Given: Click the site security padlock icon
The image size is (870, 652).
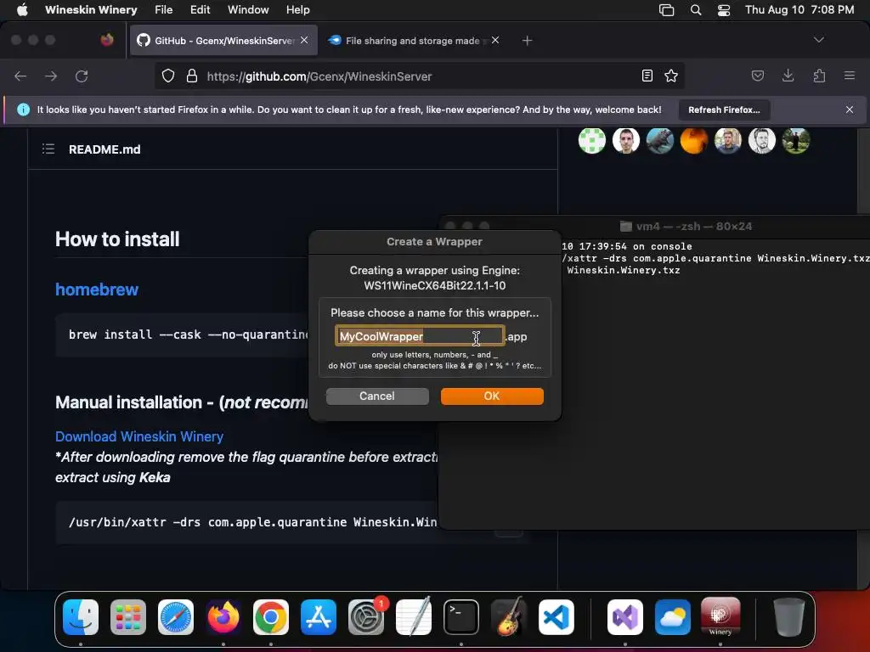Looking at the screenshot, I should click(x=192, y=76).
